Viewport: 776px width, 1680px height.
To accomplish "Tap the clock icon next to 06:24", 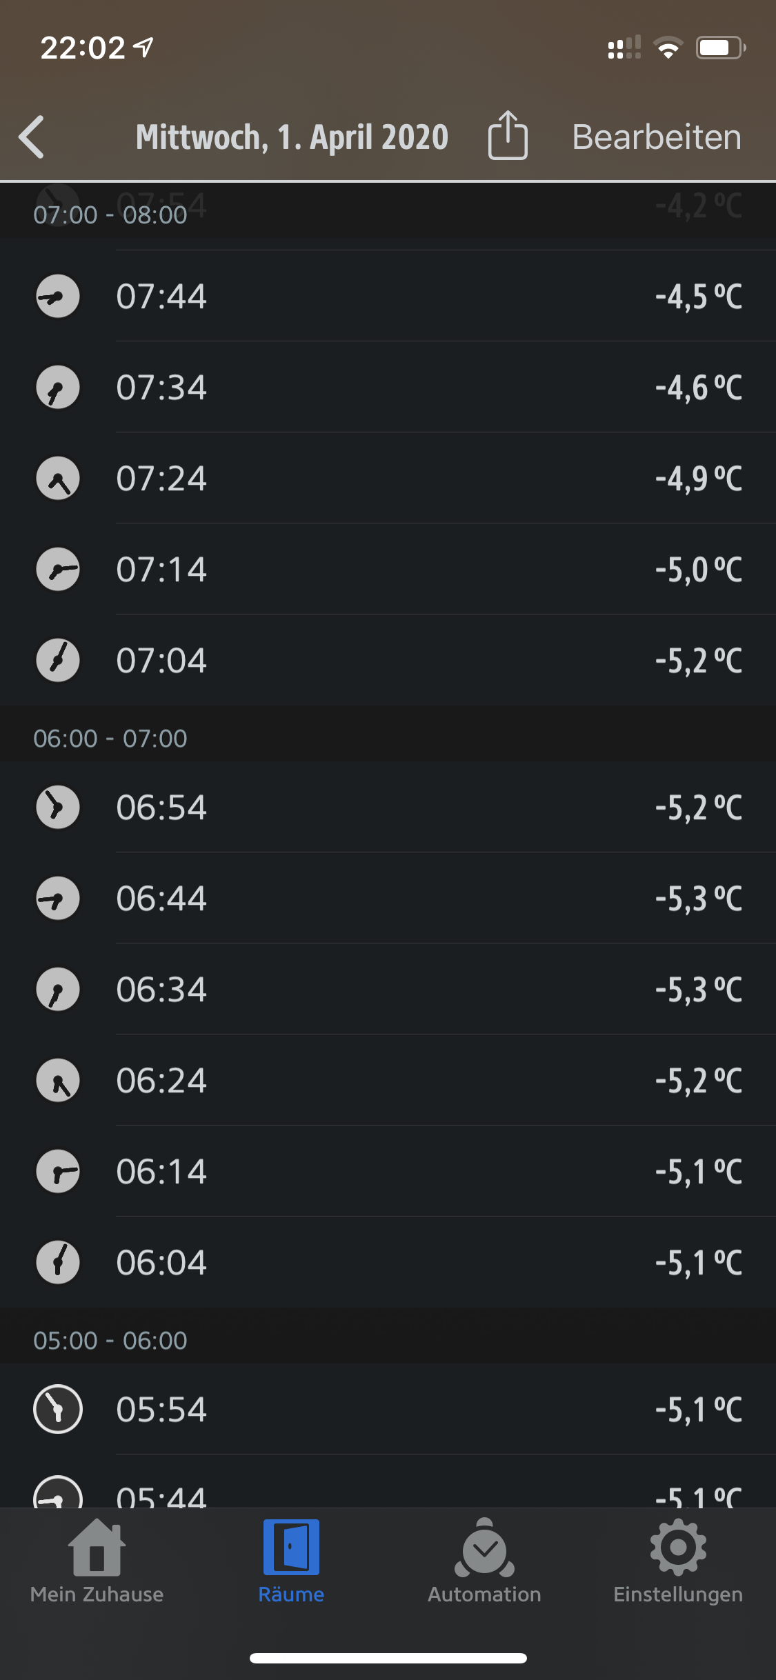I will tap(58, 1081).
